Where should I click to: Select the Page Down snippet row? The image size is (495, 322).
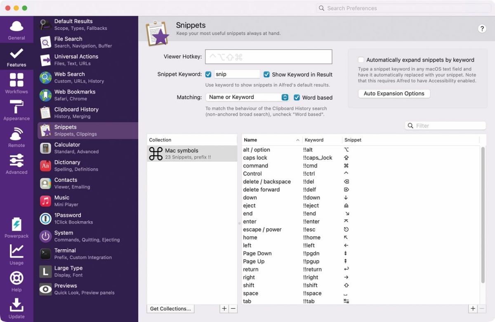pyautogui.click(x=361, y=253)
